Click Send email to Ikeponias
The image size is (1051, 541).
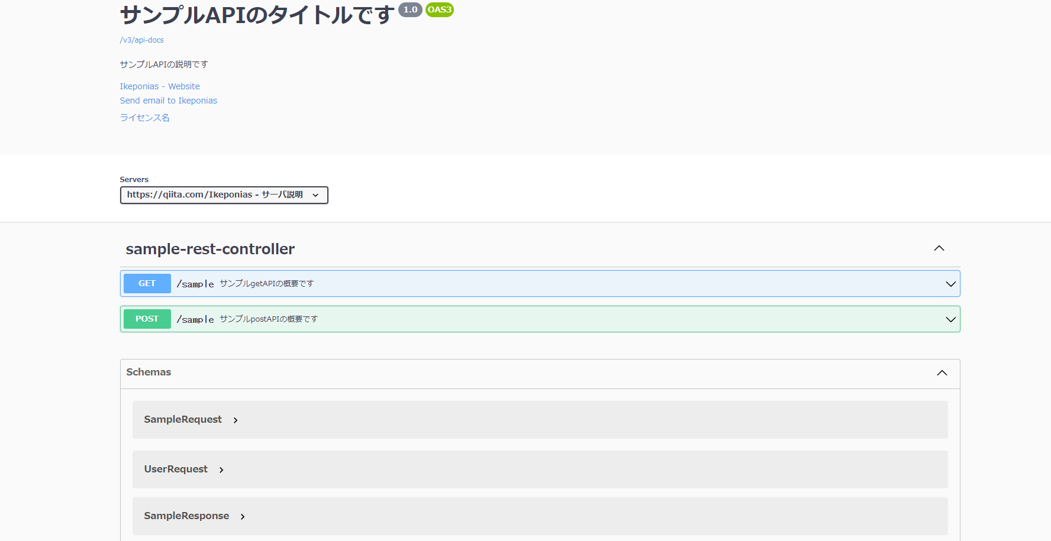(168, 101)
